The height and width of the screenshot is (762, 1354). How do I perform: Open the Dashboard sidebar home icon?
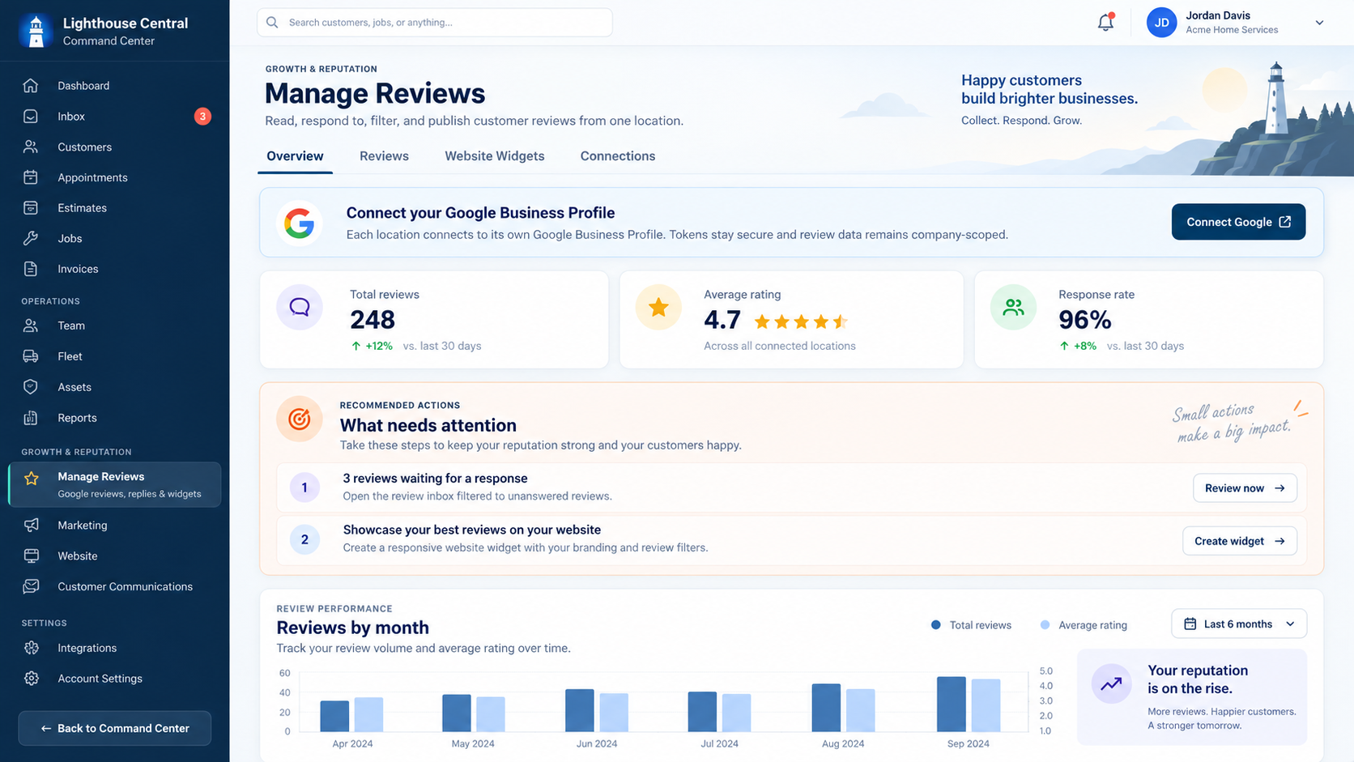(x=31, y=86)
